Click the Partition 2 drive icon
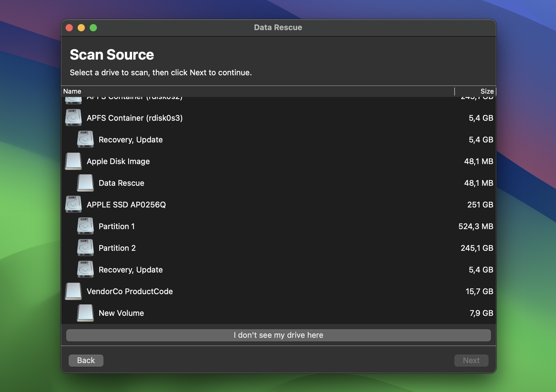This screenshot has width=556, height=392. coord(85,248)
